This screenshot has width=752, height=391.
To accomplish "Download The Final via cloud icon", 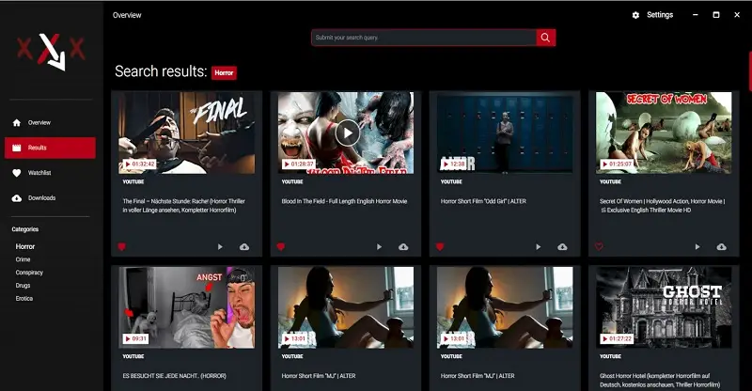I will [244, 246].
